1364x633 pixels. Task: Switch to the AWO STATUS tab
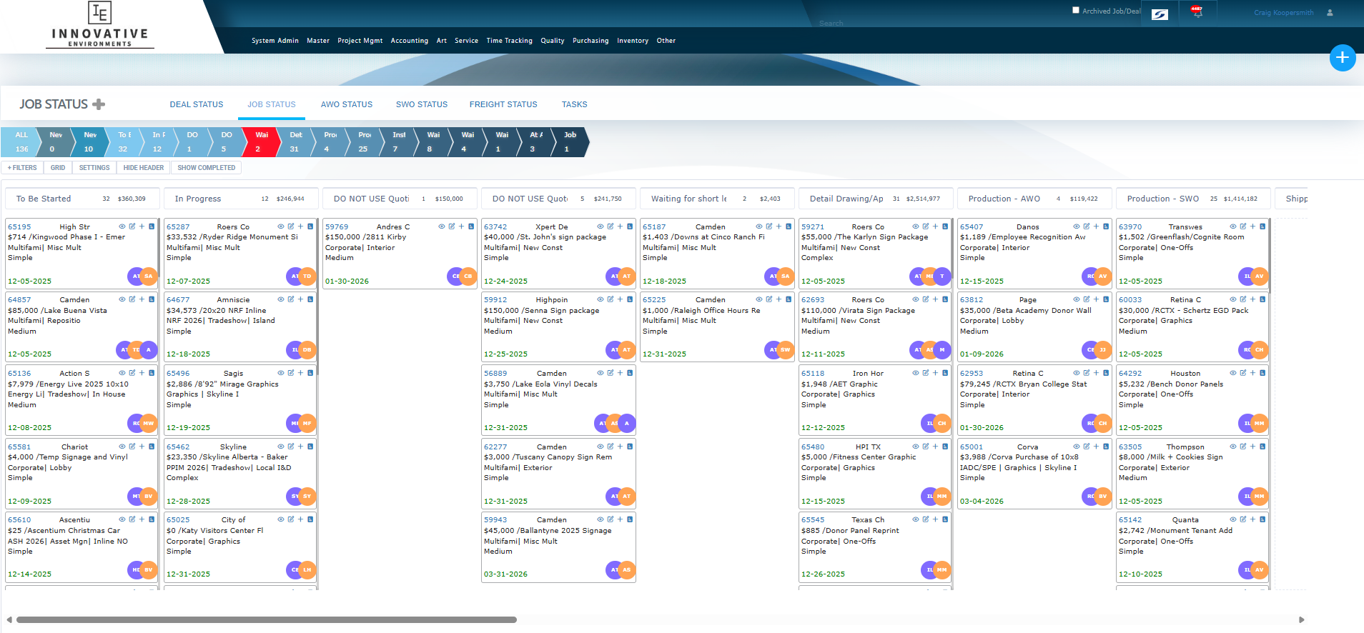[x=347, y=104]
